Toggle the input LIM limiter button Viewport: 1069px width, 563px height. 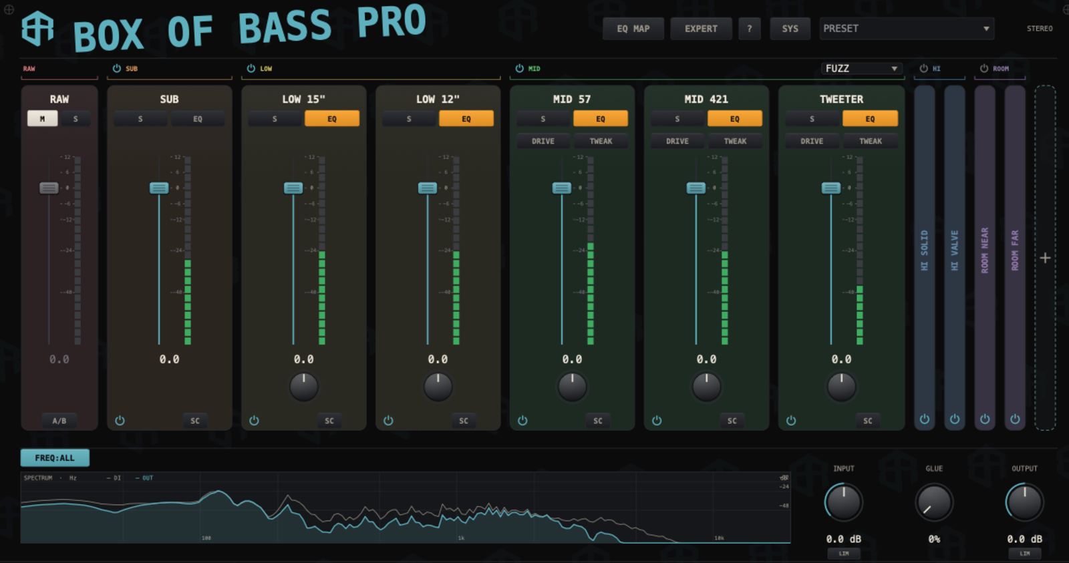(x=844, y=554)
